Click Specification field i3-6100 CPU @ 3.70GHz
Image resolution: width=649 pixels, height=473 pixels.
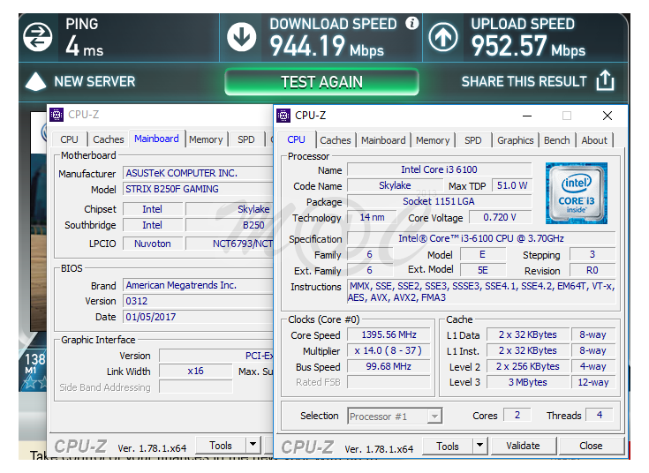481,238
